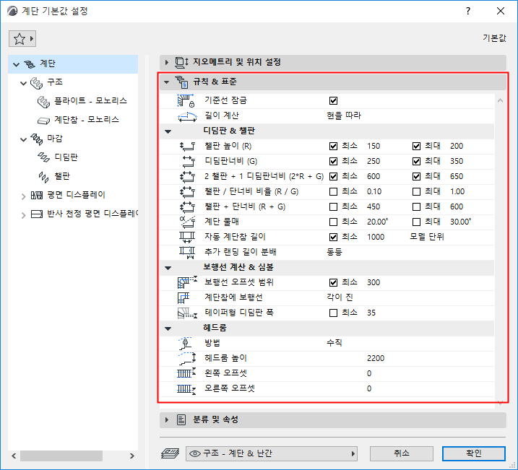Click the 헤드룸 높이 icon

coord(187,358)
